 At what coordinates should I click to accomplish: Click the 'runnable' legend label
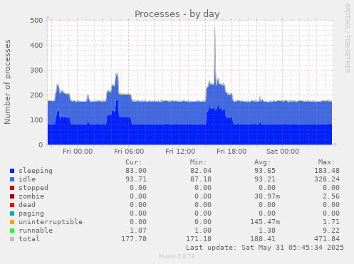coord(36,231)
